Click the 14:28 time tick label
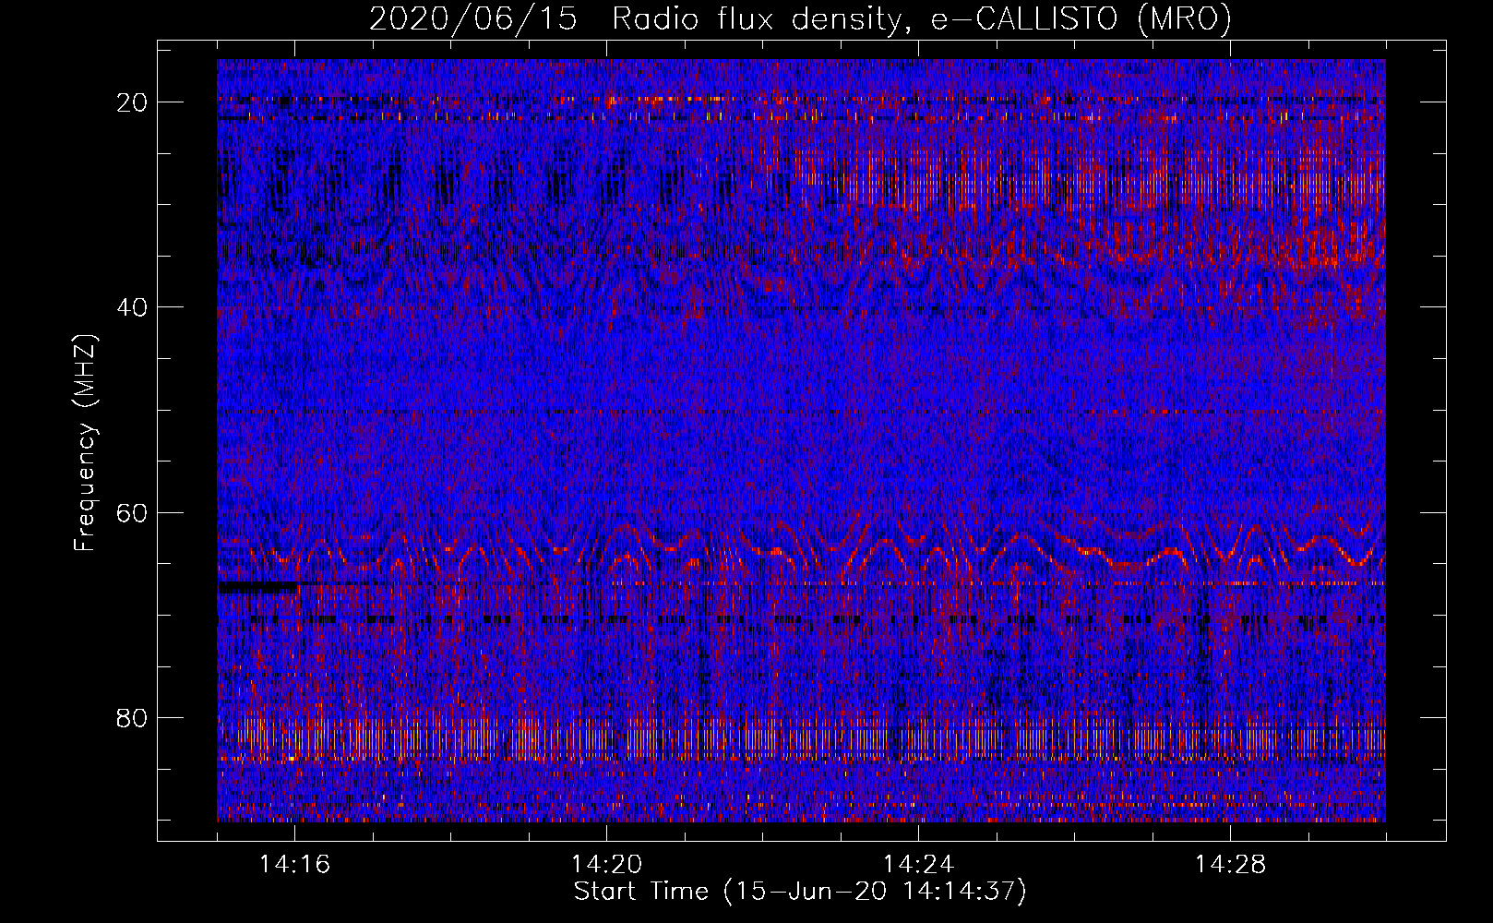 click(x=1230, y=865)
